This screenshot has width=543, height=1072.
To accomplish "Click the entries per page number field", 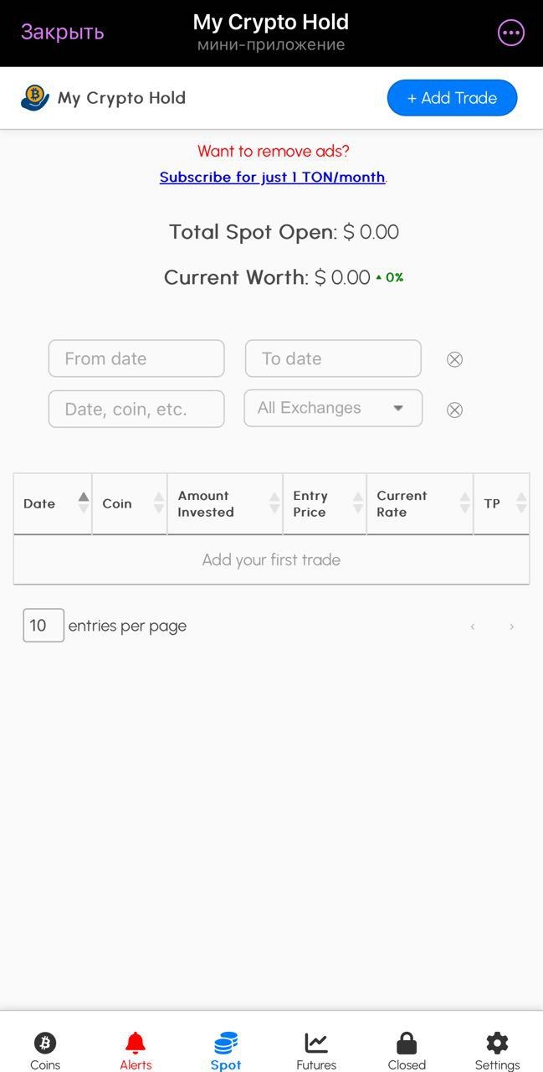I will click(x=44, y=625).
